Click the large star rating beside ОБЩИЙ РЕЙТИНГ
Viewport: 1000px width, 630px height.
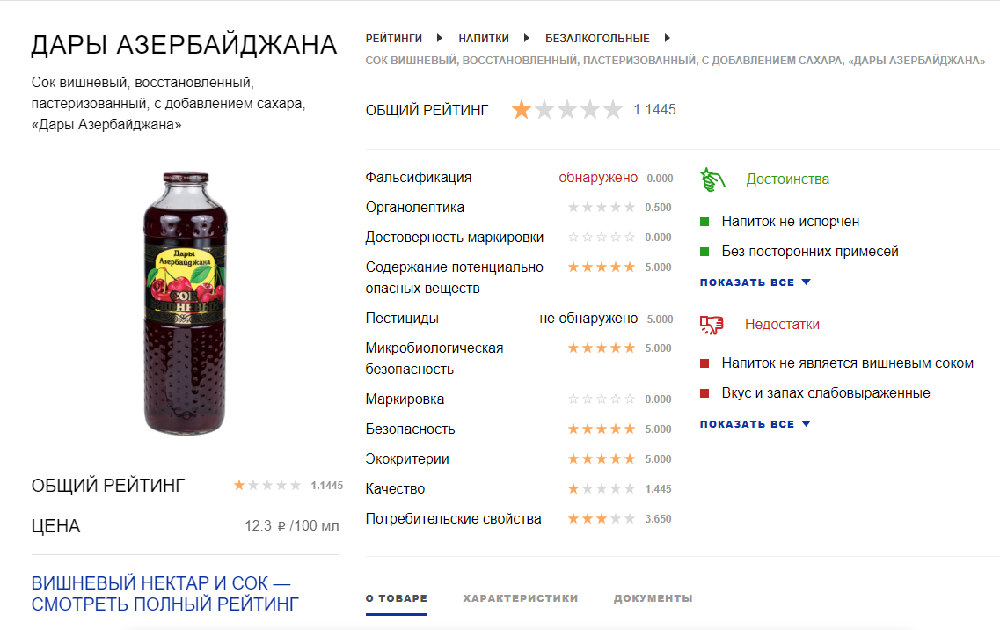(x=567, y=110)
